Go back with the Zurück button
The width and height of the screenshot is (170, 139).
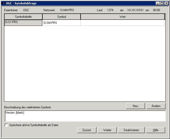pyautogui.click(x=87, y=130)
